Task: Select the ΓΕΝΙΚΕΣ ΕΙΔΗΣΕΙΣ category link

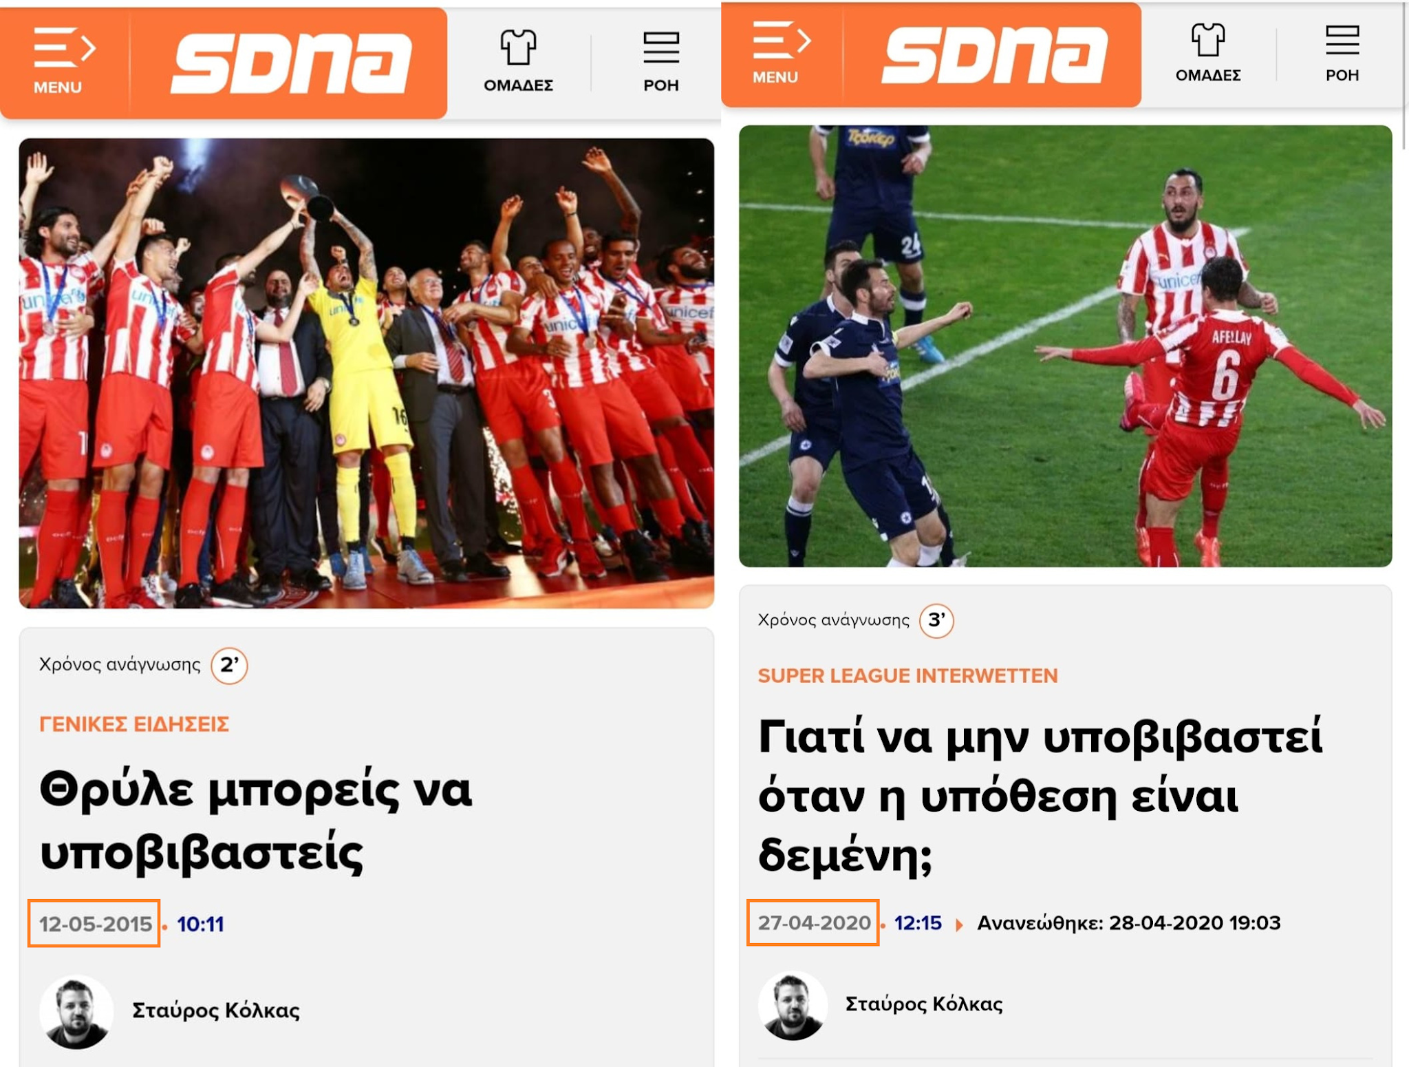Action: tap(134, 724)
